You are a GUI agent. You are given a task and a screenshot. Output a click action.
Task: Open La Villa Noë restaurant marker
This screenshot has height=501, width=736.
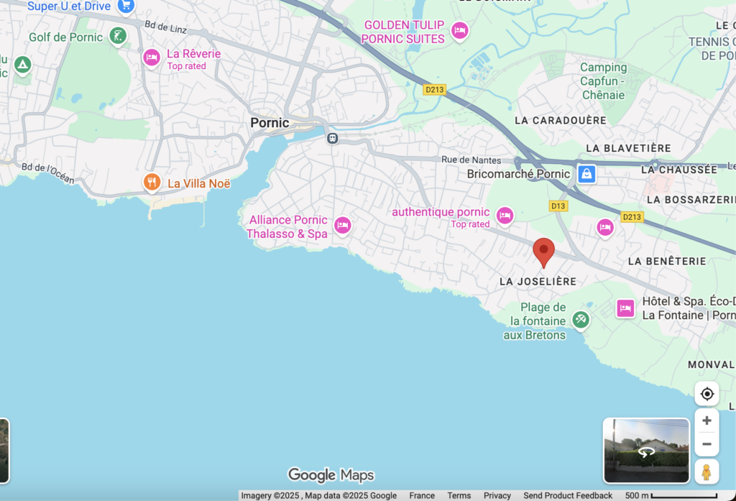point(151,183)
